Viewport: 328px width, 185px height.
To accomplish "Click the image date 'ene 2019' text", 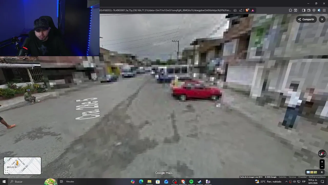I will [x=259, y=177].
